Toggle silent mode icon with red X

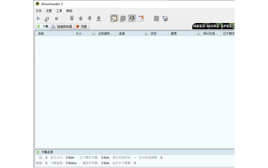[141, 18]
